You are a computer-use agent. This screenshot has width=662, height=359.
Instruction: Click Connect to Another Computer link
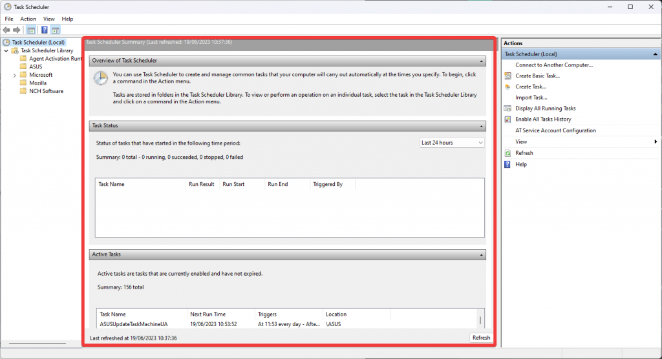pyautogui.click(x=553, y=65)
